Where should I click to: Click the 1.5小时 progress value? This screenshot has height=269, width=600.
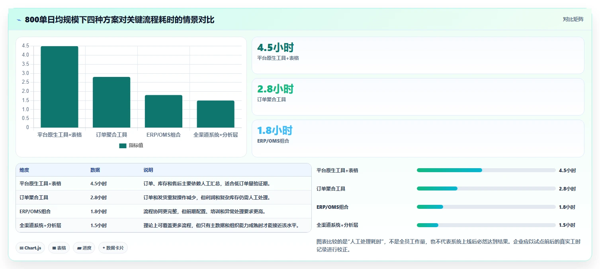coord(567,225)
